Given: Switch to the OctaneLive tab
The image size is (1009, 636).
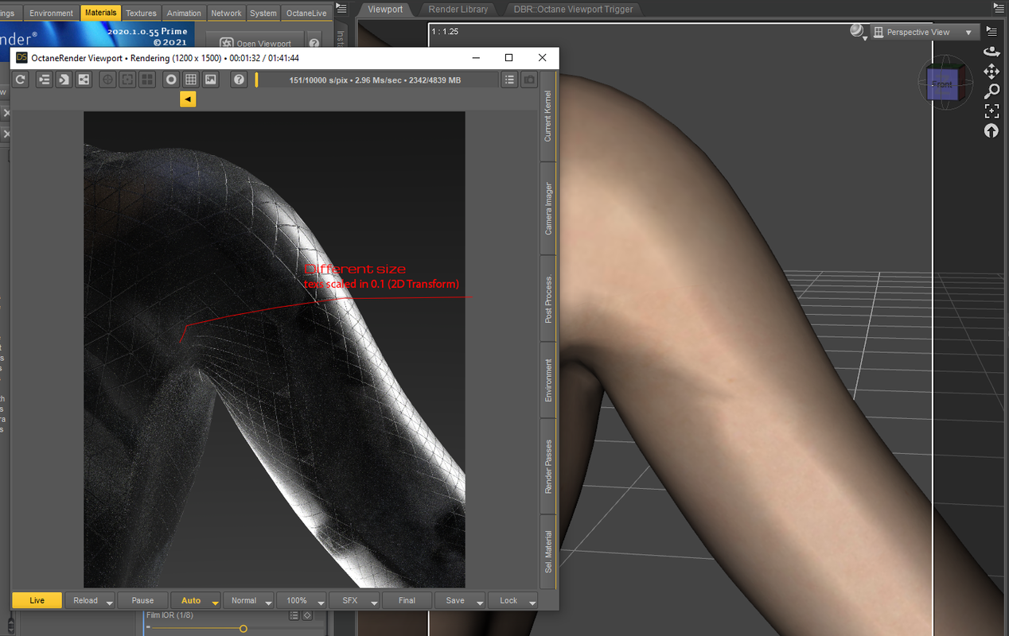Looking at the screenshot, I should [x=306, y=13].
